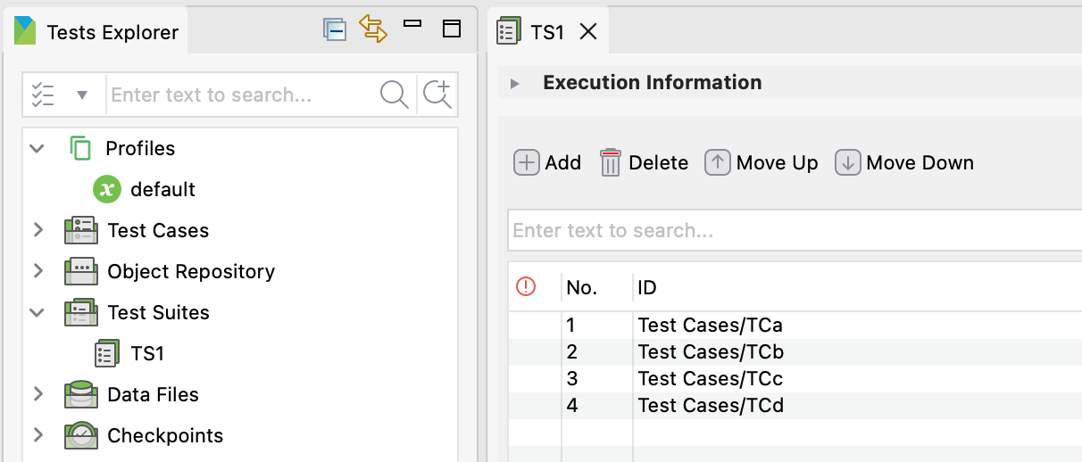The image size is (1082, 462).
Task: Select the default profile item
Action: 162,189
